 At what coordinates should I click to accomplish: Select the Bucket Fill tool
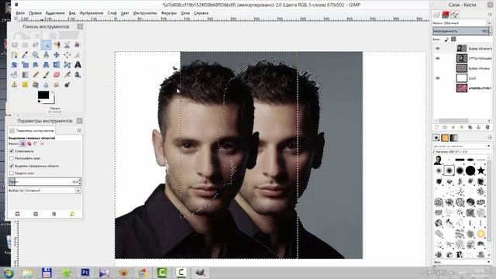click(15, 75)
